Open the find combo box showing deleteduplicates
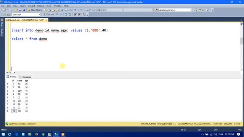This screenshot has width=244, height=137. coord(175,10)
